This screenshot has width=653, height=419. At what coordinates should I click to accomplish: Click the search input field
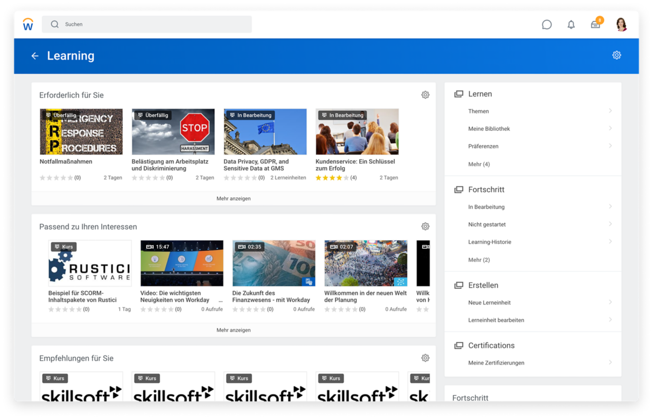pos(147,24)
